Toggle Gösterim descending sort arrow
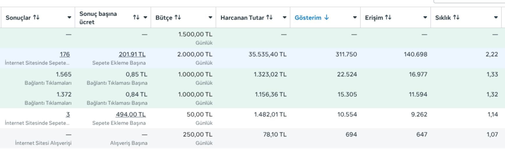The height and width of the screenshot is (149, 505). click(x=327, y=17)
